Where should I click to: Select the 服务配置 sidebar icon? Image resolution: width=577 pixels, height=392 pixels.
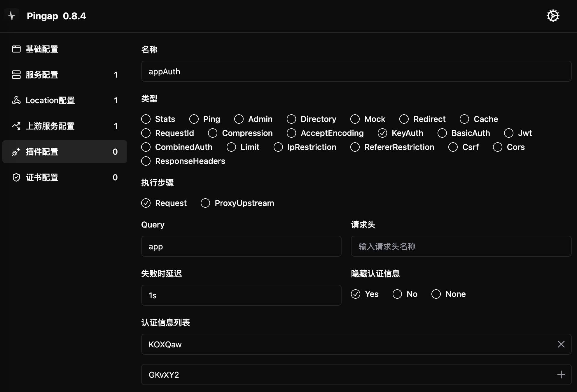click(16, 74)
